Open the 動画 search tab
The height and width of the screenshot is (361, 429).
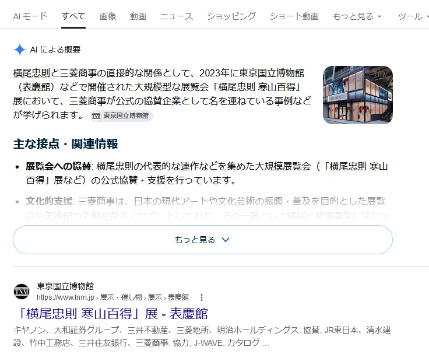[138, 16]
